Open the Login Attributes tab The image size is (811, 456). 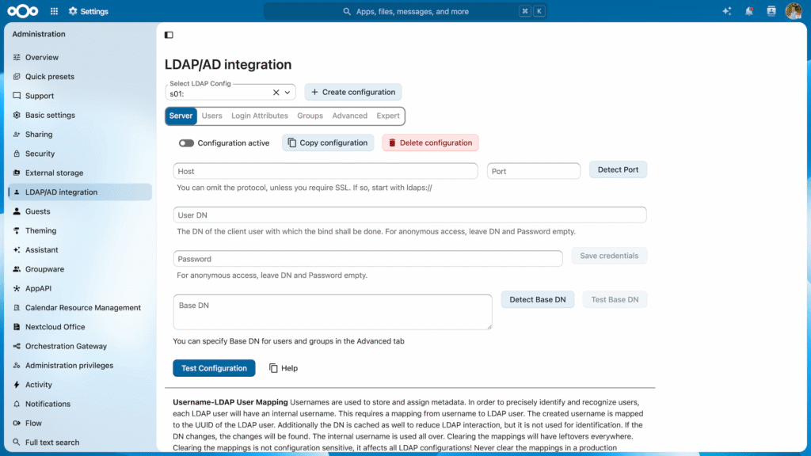pos(260,116)
